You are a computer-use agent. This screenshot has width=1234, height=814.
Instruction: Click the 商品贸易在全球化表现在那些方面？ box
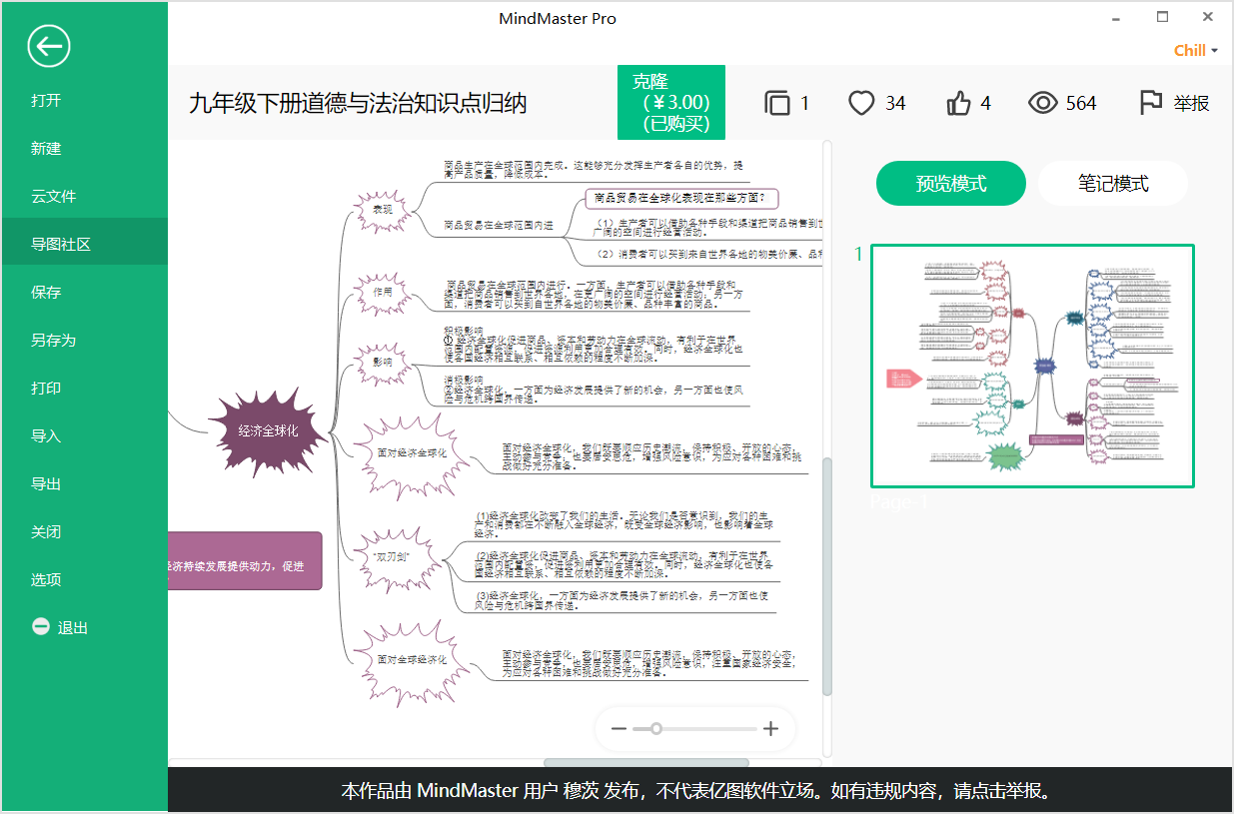(679, 198)
